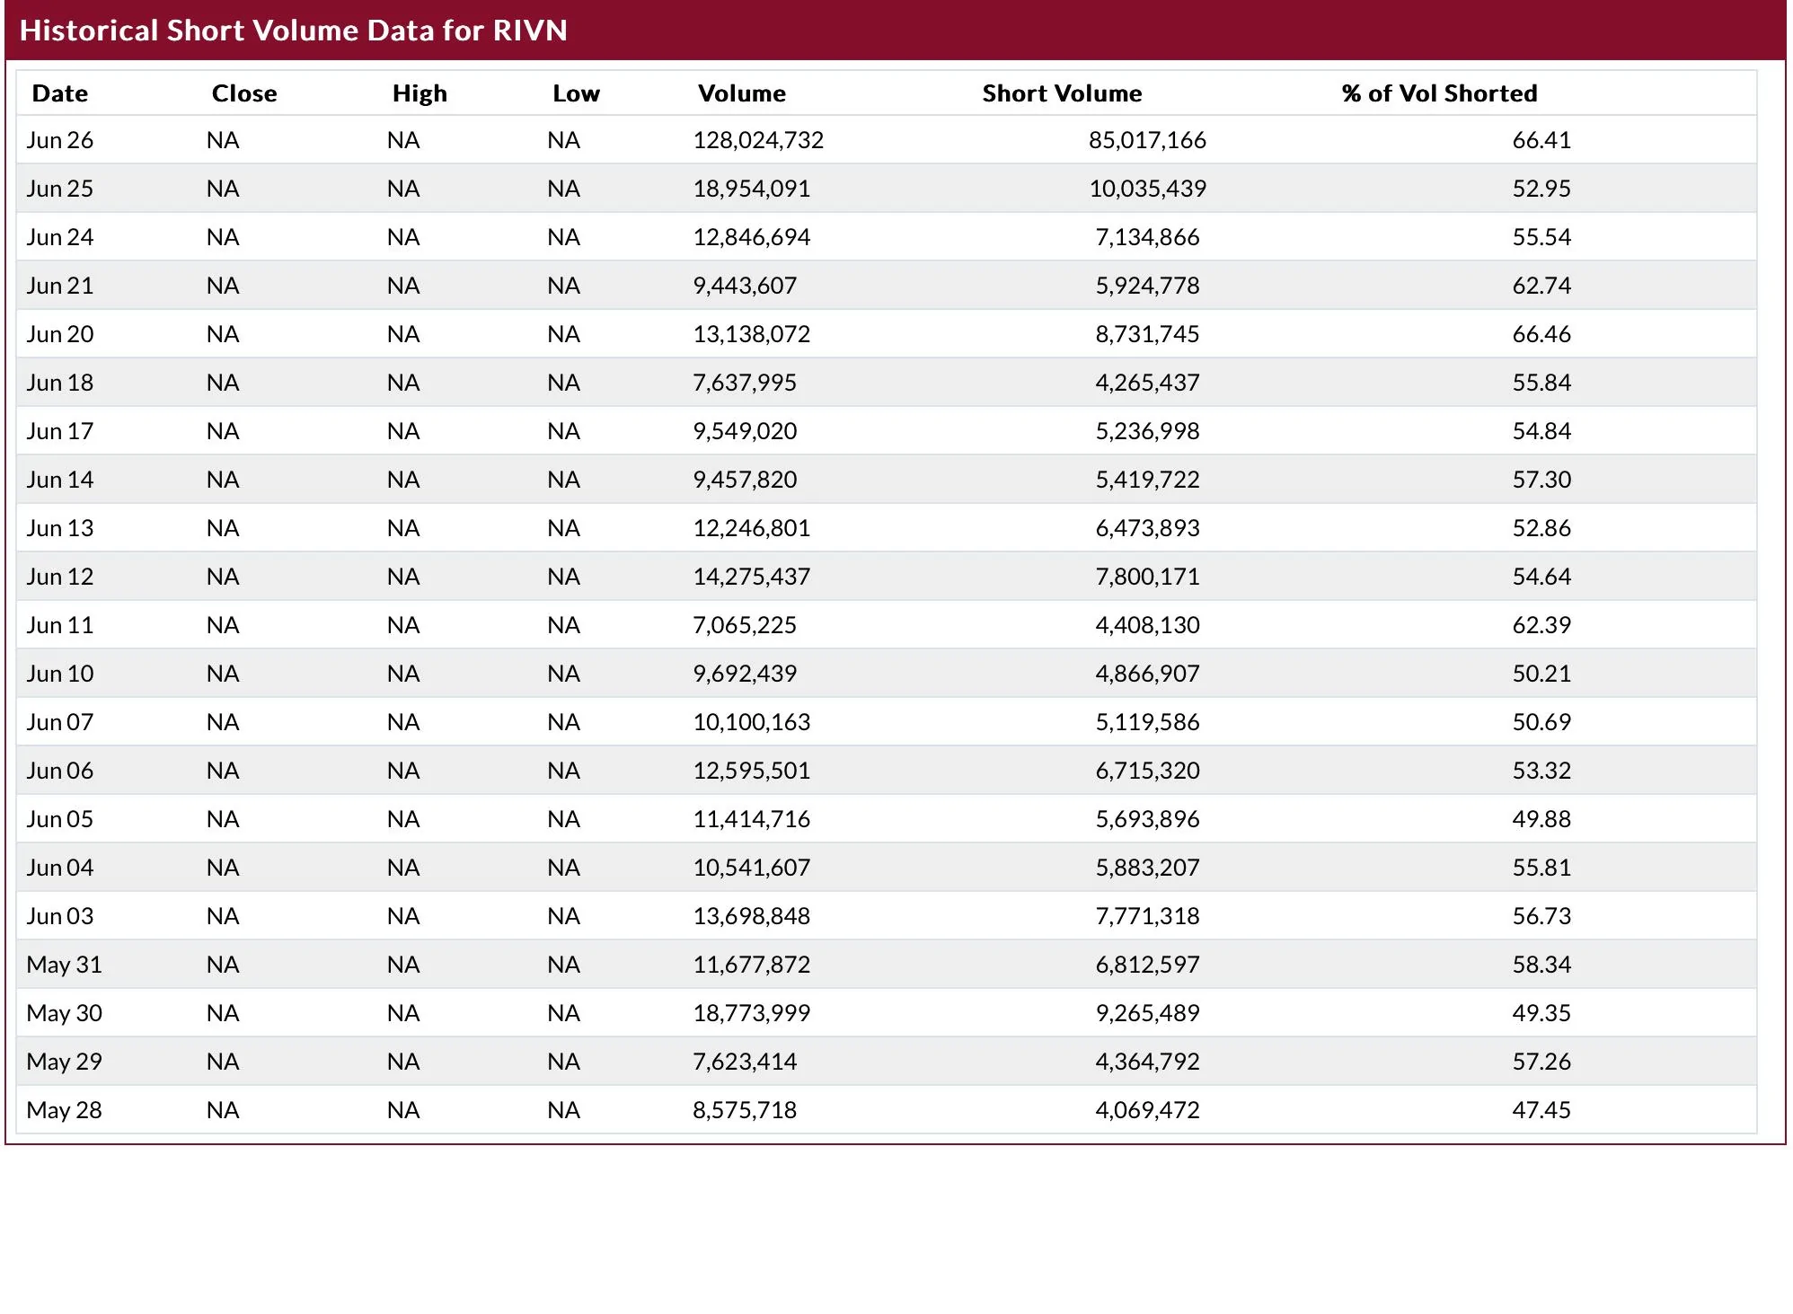1793x1314 pixels.
Task: Click the Close column header
Action: tap(243, 93)
